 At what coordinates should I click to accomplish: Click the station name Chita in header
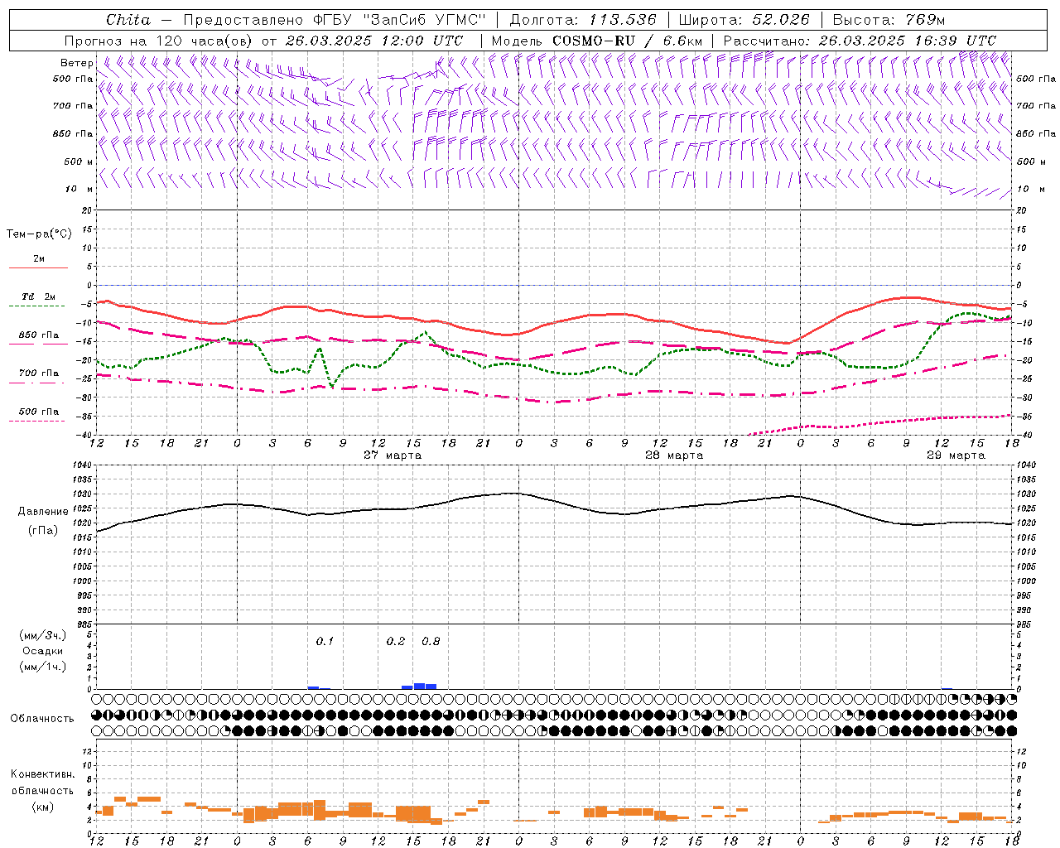[x=128, y=20]
